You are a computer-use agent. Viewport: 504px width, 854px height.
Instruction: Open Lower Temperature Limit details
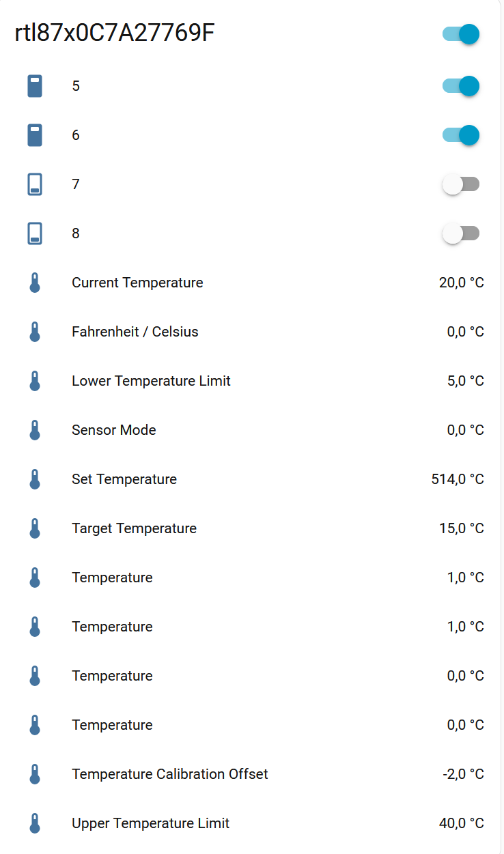coord(151,381)
